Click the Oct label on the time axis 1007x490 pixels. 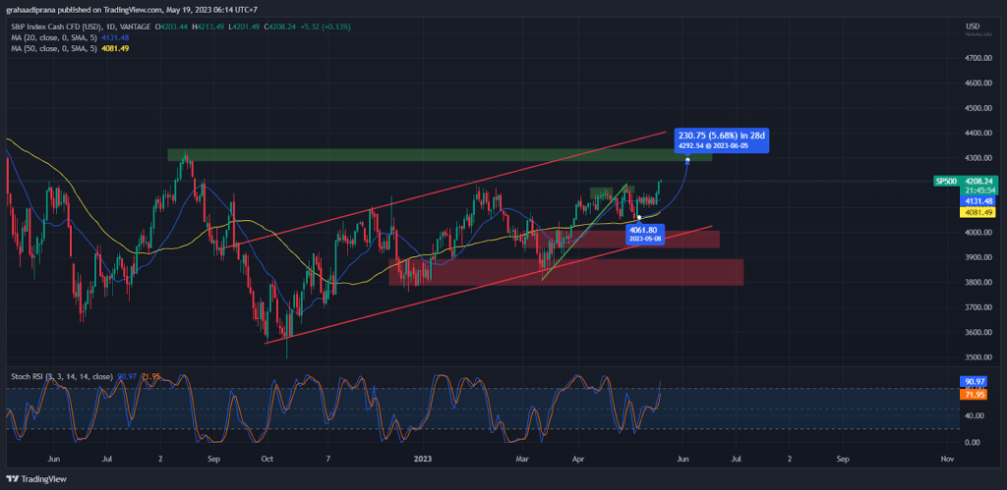(x=267, y=460)
